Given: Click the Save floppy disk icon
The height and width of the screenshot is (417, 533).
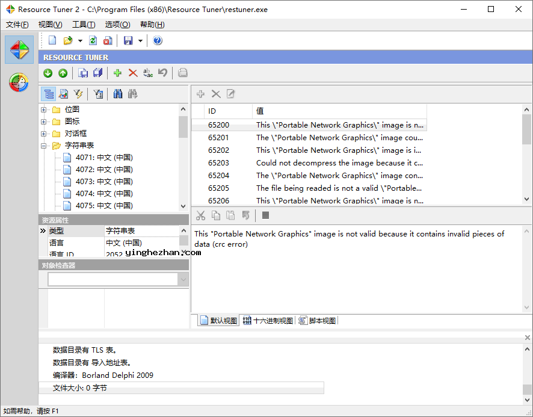Looking at the screenshot, I should pos(128,40).
